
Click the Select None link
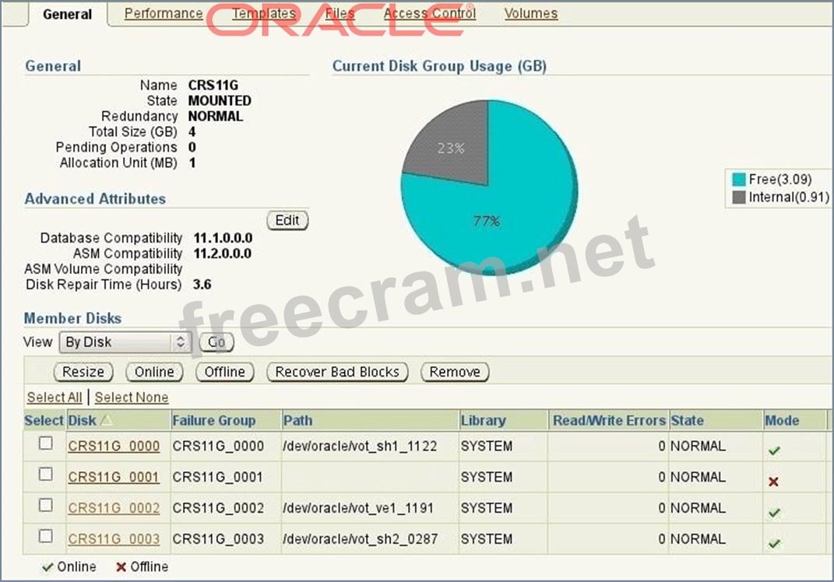coord(132,397)
